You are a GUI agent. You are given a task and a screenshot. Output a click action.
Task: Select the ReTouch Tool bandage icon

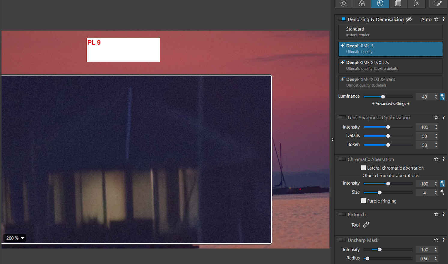(366, 225)
